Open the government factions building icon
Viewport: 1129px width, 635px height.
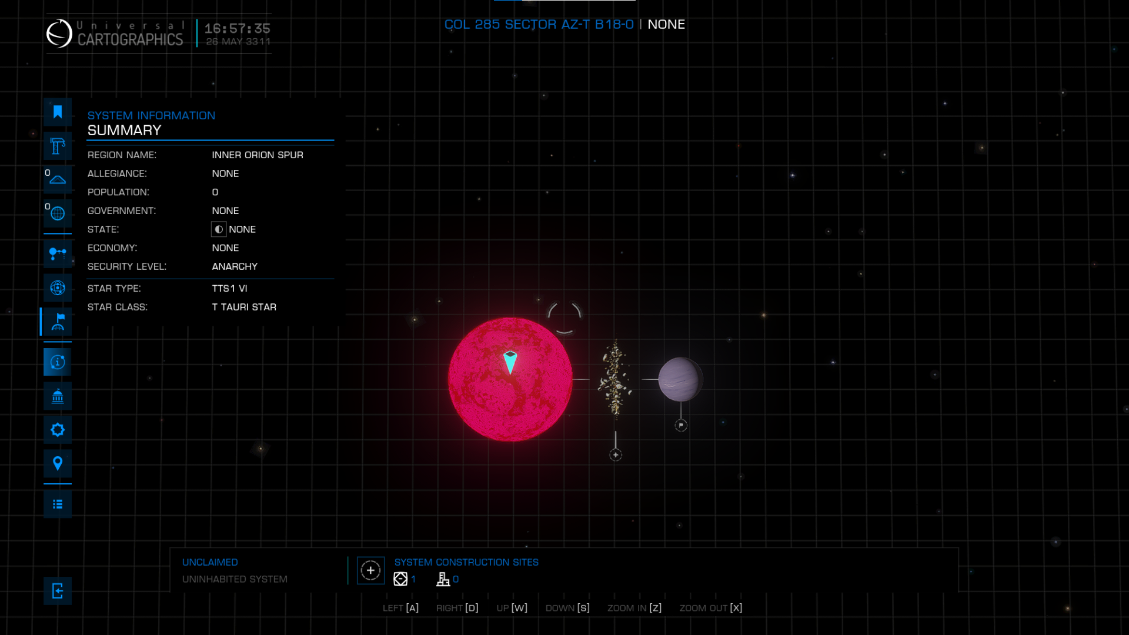(58, 396)
